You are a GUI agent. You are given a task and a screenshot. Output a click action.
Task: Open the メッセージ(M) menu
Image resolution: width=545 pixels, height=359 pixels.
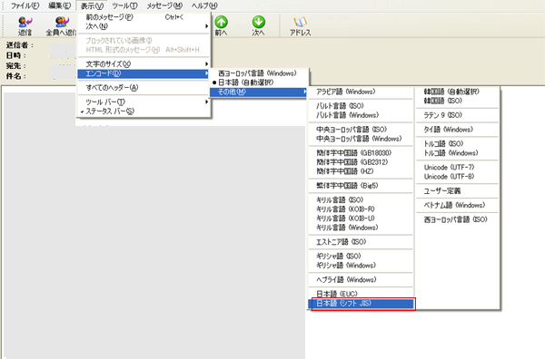(164, 6)
